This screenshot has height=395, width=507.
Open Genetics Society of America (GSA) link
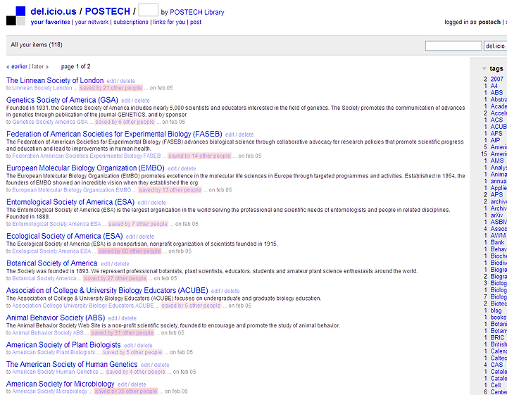pyautogui.click(x=62, y=100)
